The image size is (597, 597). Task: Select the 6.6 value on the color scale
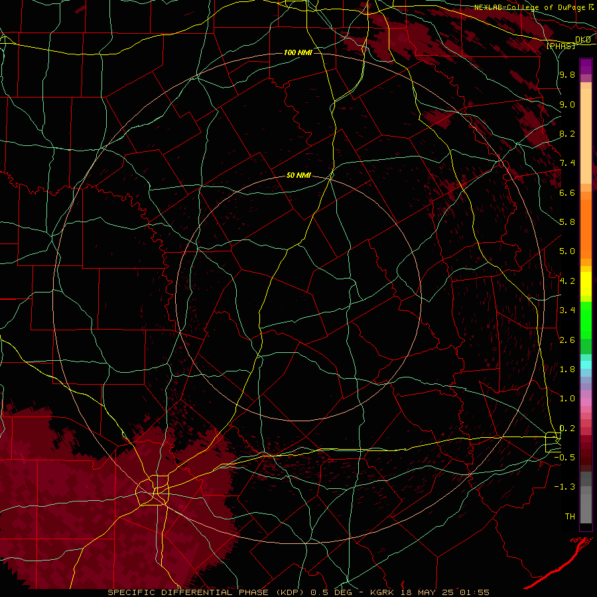point(567,192)
